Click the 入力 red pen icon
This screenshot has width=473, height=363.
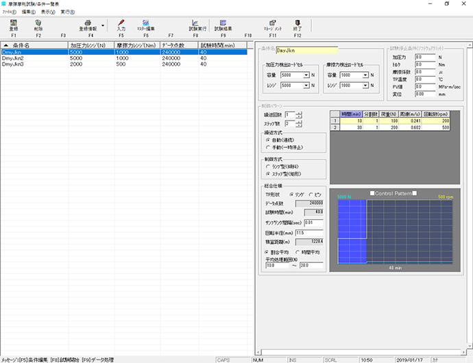pos(121,25)
